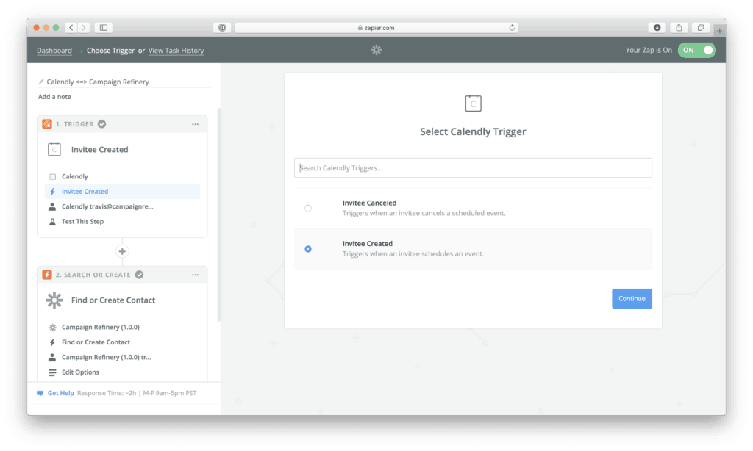Click the Zap title Calendly <=> Campaign Refinery
The width and height of the screenshot is (753, 451).
98,82
